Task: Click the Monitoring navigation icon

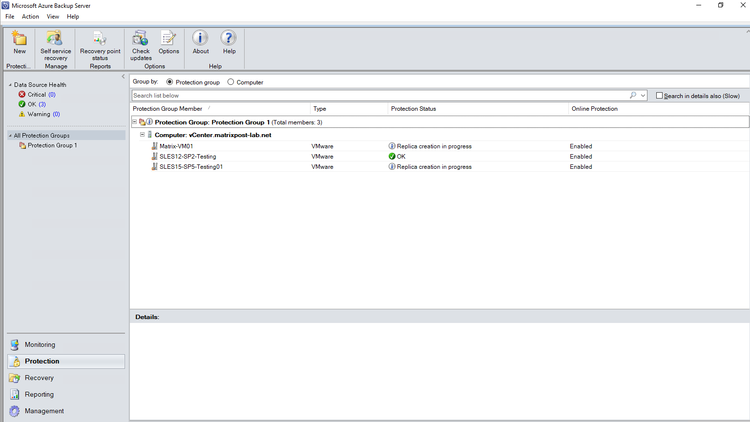Action: (15, 344)
